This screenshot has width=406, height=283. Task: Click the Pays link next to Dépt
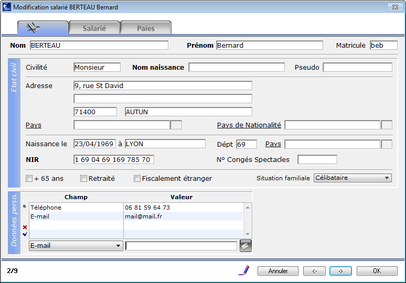(273, 144)
